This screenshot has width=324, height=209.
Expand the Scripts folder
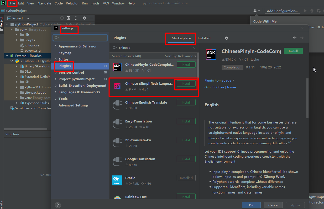[16, 40]
